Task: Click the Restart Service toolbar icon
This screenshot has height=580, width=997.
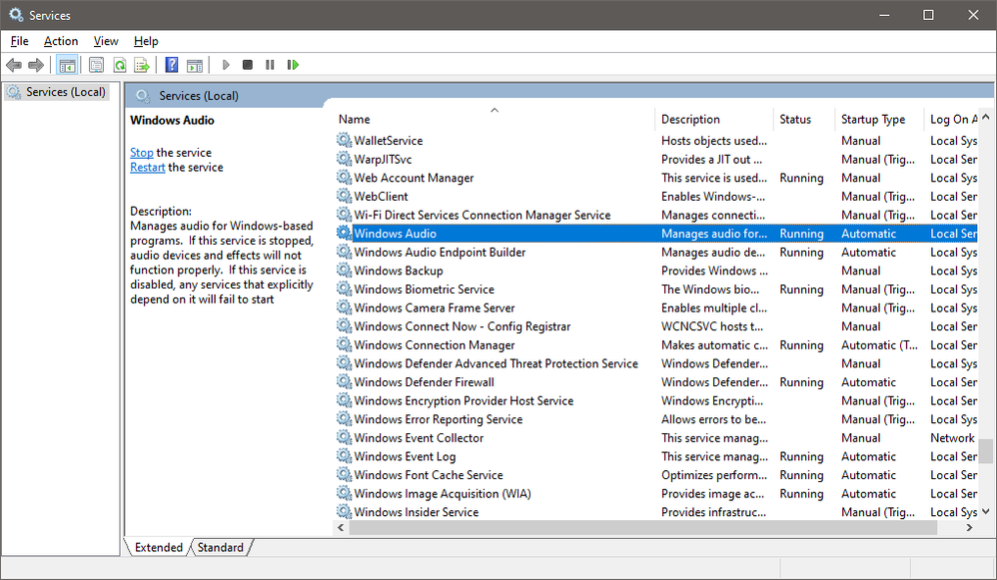Action: coord(293,65)
